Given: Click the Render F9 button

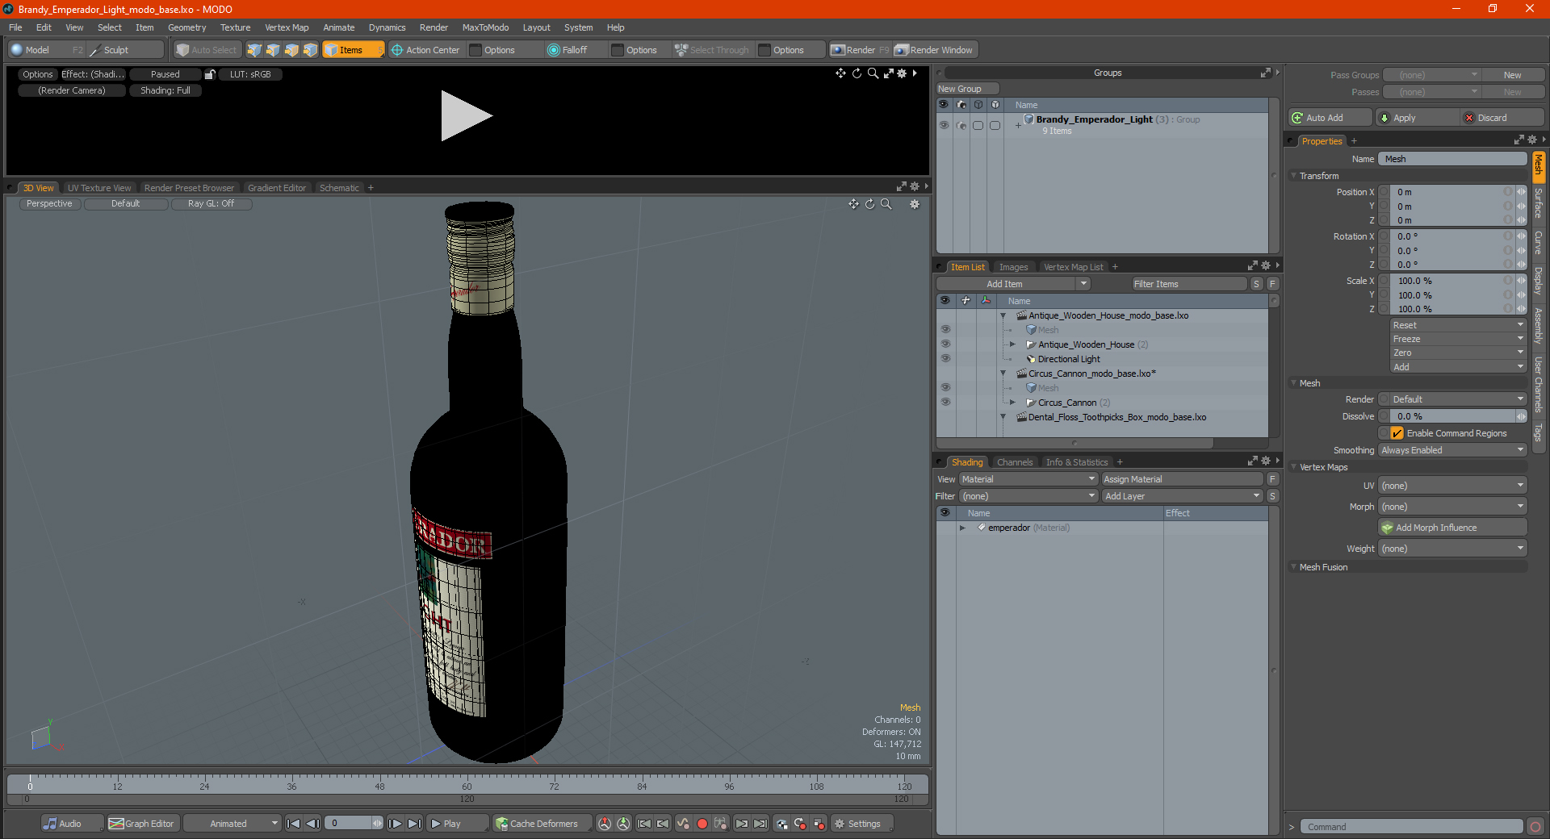Looking at the screenshot, I should coord(860,50).
